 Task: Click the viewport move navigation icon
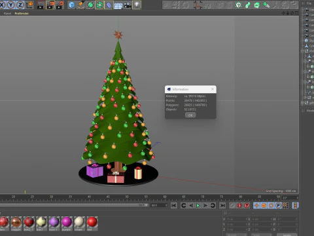pyautogui.click(x=284, y=13)
